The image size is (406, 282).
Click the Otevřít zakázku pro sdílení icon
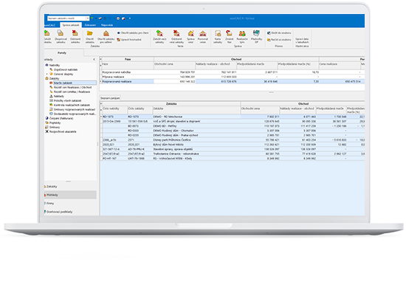tap(106, 33)
